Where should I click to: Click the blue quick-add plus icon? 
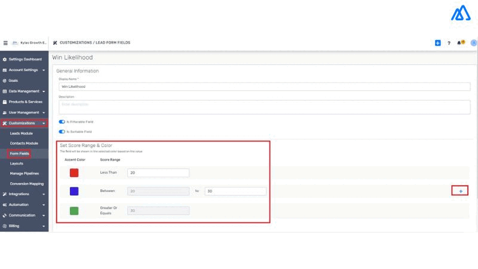coord(438,43)
